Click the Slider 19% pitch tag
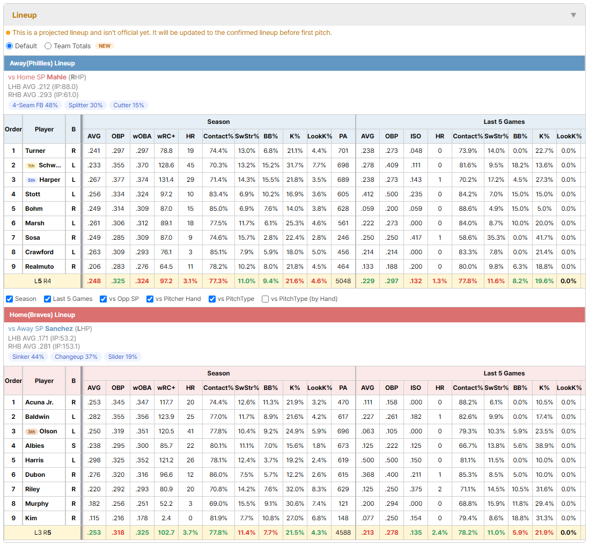Viewport: 589px width, 546px height. 123,357
